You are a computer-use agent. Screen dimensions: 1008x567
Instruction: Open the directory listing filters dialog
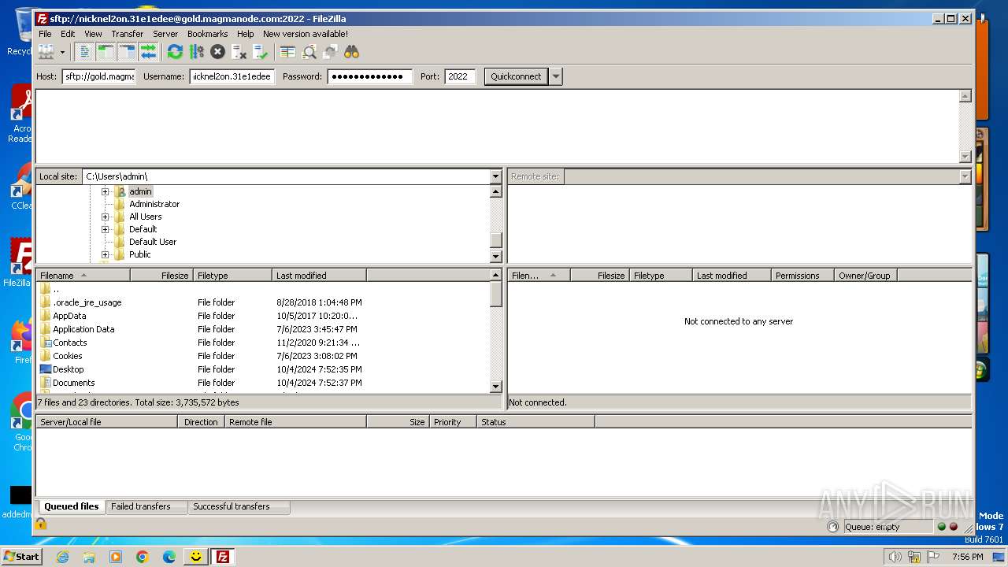click(x=287, y=52)
